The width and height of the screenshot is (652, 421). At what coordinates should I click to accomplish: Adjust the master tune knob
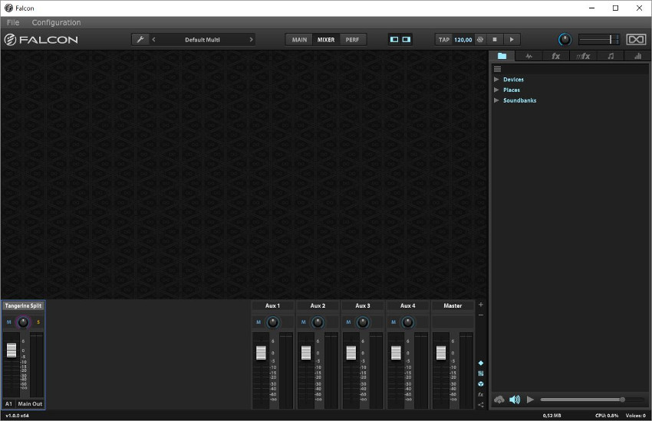pos(565,39)
